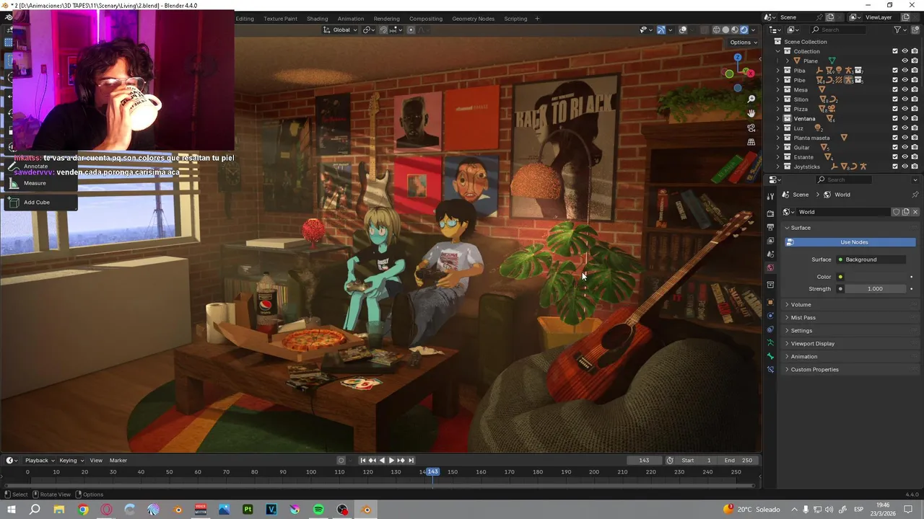Screen dimensions: 924x519
Task: Hide the Piba collection in viewport
Action: pyautogui.click(x=905, y=71)
